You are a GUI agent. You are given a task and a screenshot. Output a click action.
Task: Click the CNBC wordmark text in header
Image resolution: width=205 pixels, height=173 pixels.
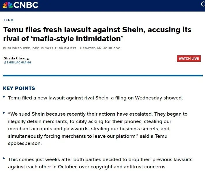coord(26,5)
